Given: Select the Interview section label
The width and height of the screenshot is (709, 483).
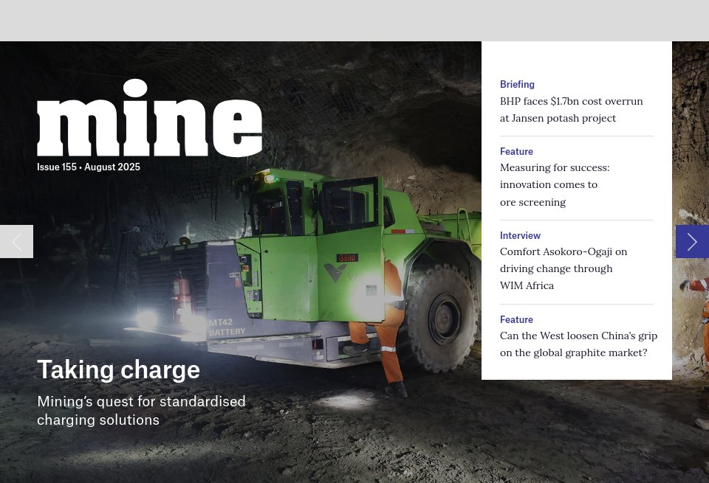Looking at the screenshot, I should pos(520,235).
